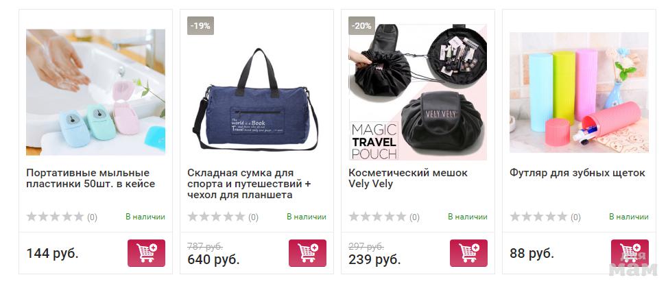
Task: Open the colorful toothbrush cases photo
Action: pyautogui.click(x=579, y=92)
